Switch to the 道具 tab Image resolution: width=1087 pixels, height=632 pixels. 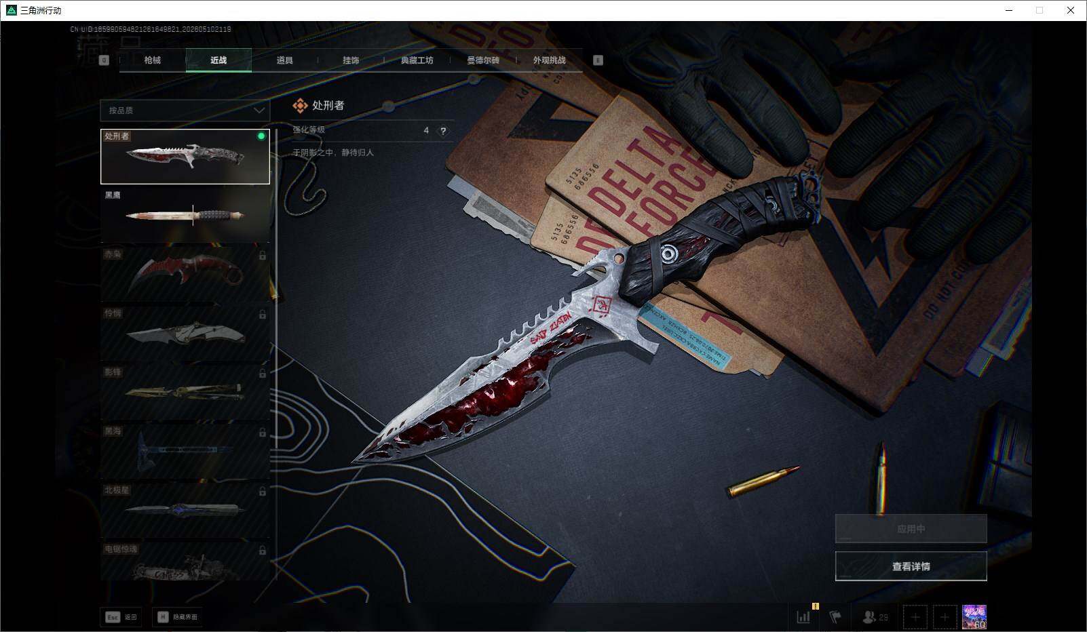point(285,60)
